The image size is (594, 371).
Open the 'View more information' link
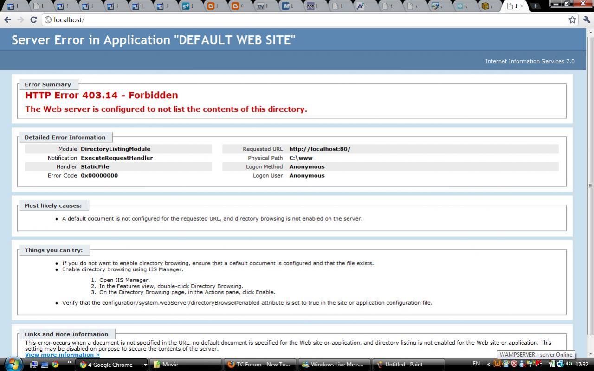62,355
